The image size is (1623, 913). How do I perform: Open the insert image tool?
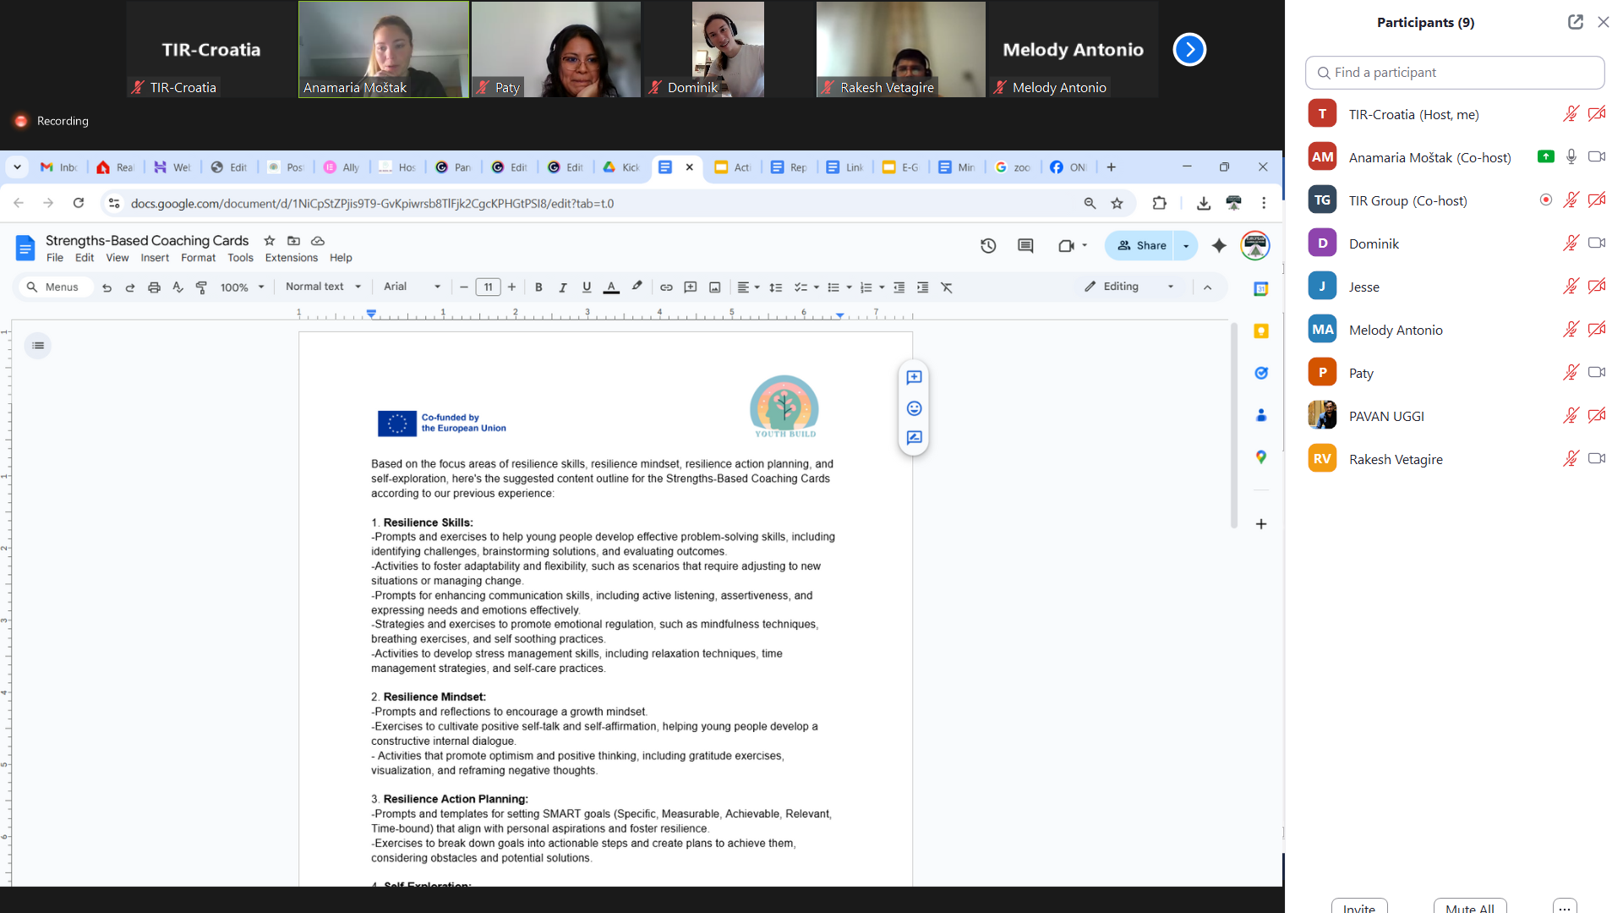pyautogui.click(x=714, y=287)
